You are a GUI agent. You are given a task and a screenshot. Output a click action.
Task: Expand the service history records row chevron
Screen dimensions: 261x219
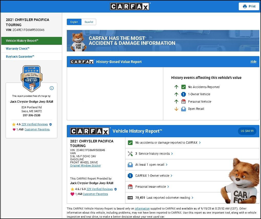click(172, 154)
